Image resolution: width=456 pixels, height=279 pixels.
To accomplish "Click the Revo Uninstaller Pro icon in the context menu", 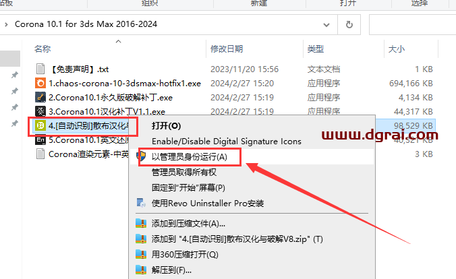I will (142, 203).
